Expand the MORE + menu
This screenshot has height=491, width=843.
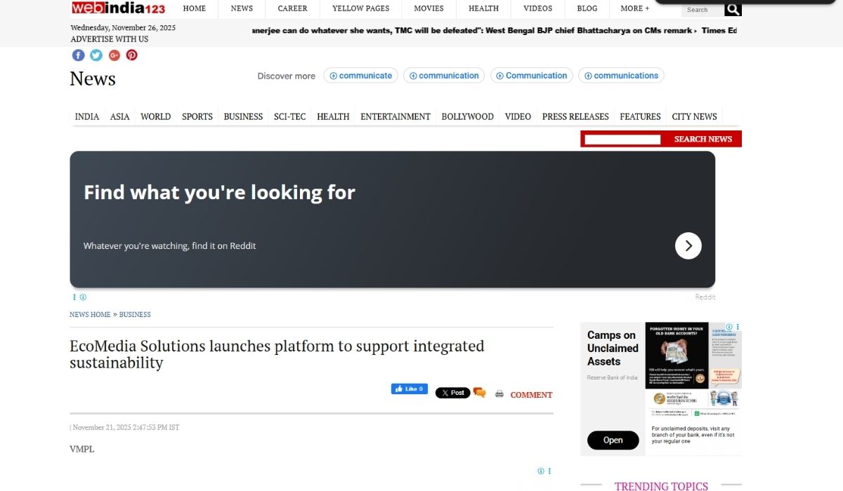click(634, 8)
